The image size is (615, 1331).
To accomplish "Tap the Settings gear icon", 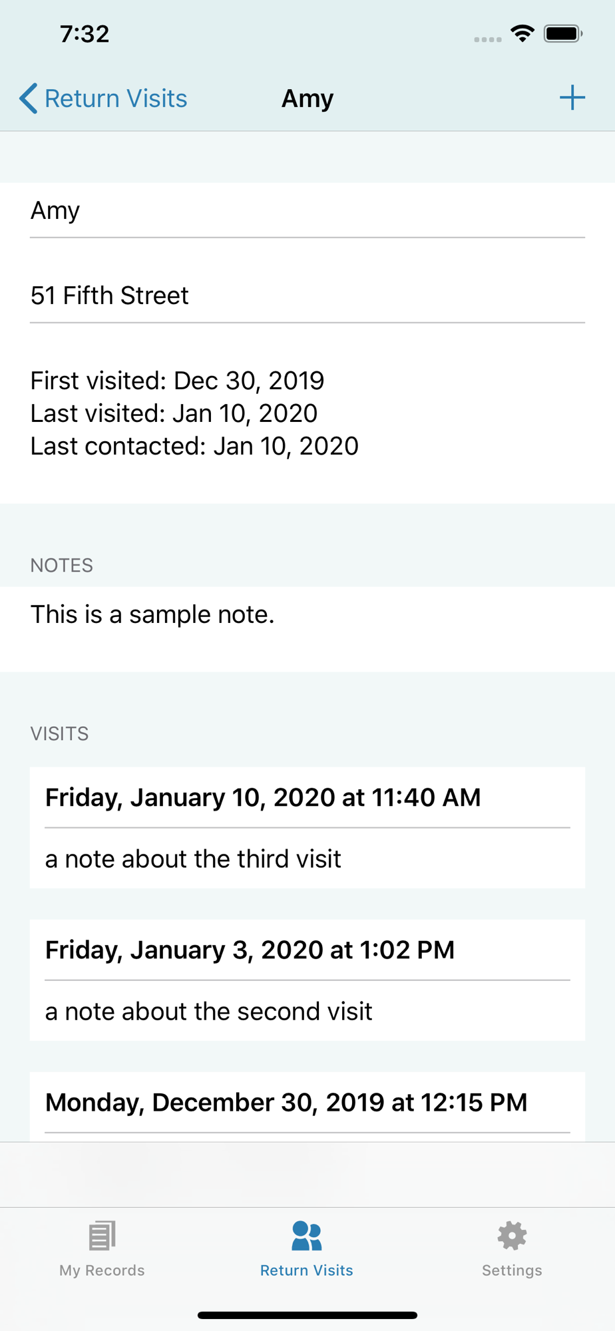I will coord(512,1235).
